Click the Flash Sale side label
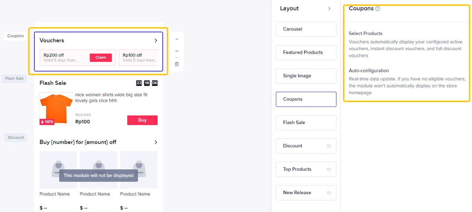The width and height of the screenshot is (472, 212). 15,79
